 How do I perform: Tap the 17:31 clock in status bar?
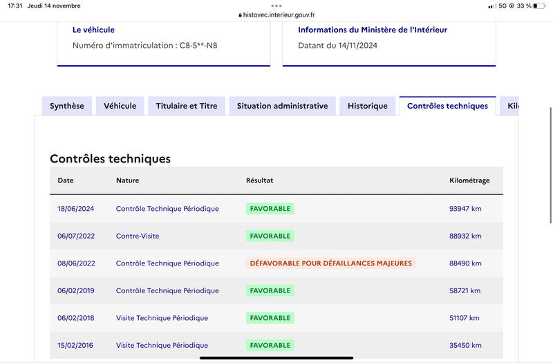click(15, 6)
